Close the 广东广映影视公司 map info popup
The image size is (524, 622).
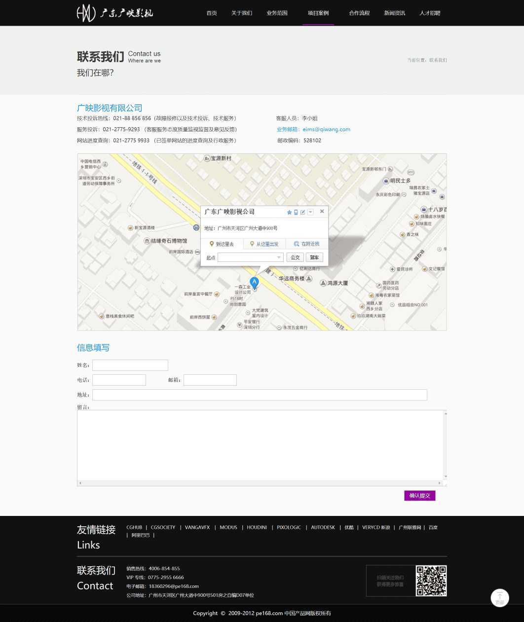click(x=322, y=211)
